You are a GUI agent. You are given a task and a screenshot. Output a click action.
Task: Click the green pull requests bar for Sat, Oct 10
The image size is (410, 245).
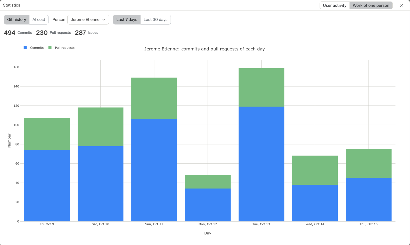[100, 127]
